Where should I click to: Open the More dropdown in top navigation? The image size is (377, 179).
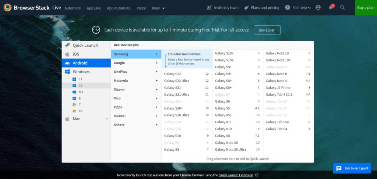(x=158, y=8)
